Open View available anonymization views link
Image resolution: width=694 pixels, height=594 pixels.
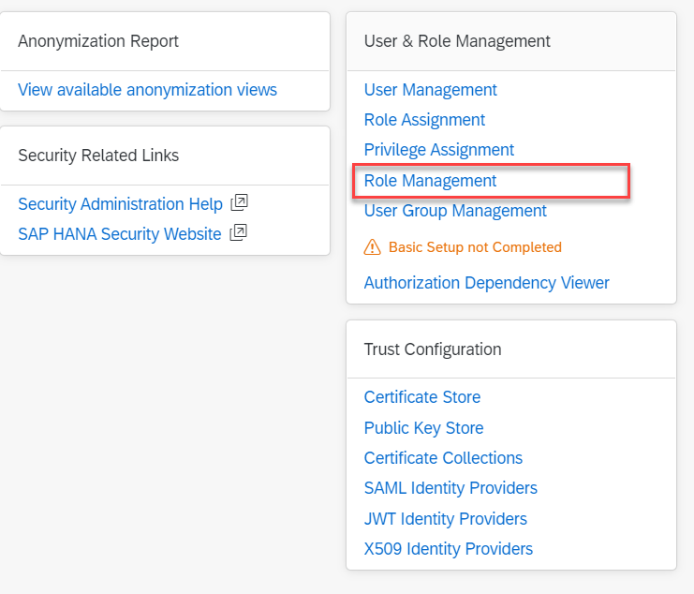coord(147,90)
